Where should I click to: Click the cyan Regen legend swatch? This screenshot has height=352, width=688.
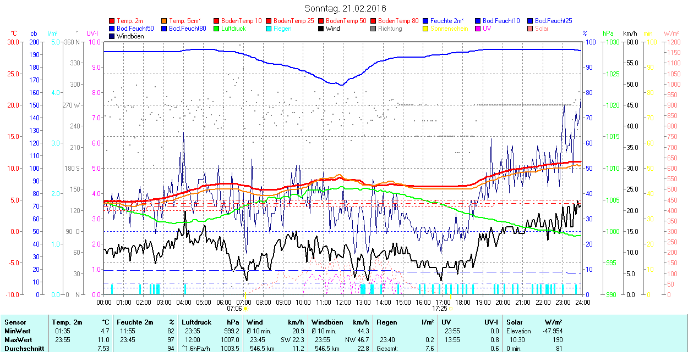[x=269, y=29]
